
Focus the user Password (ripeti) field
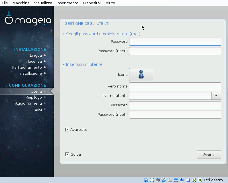click(175, 115)
